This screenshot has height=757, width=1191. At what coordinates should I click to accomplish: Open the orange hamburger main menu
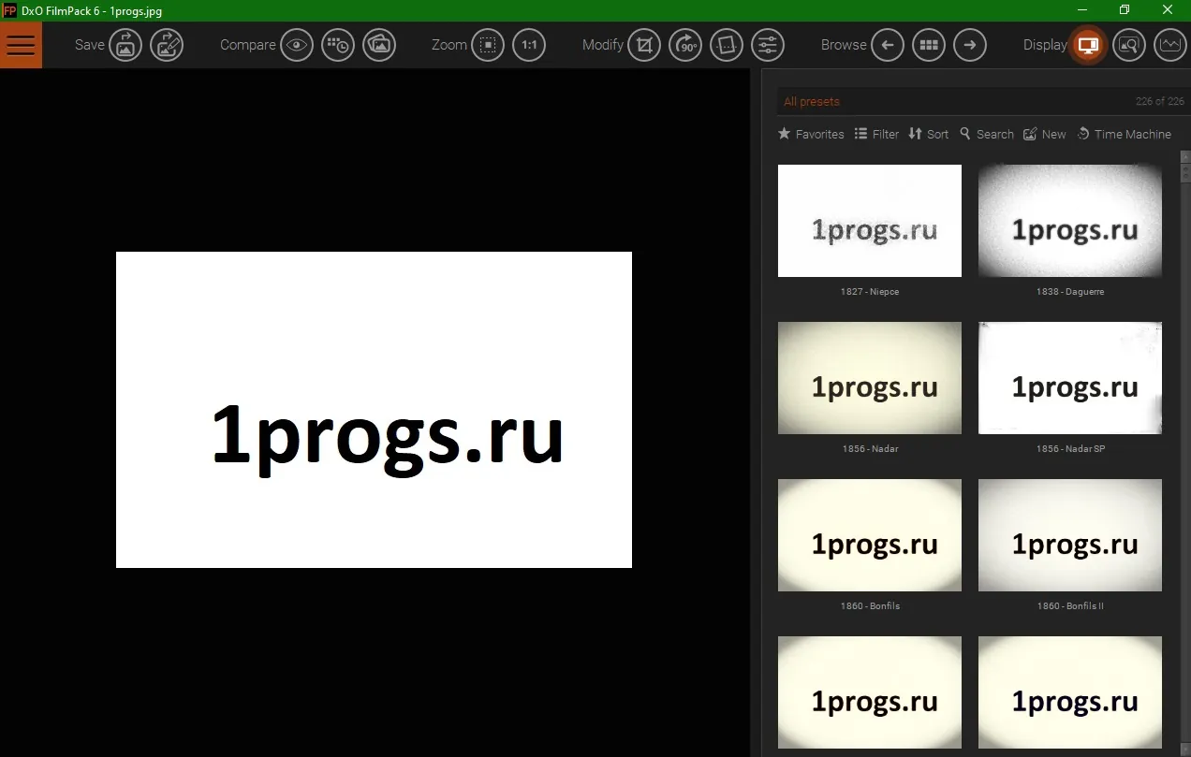(21, 45)
